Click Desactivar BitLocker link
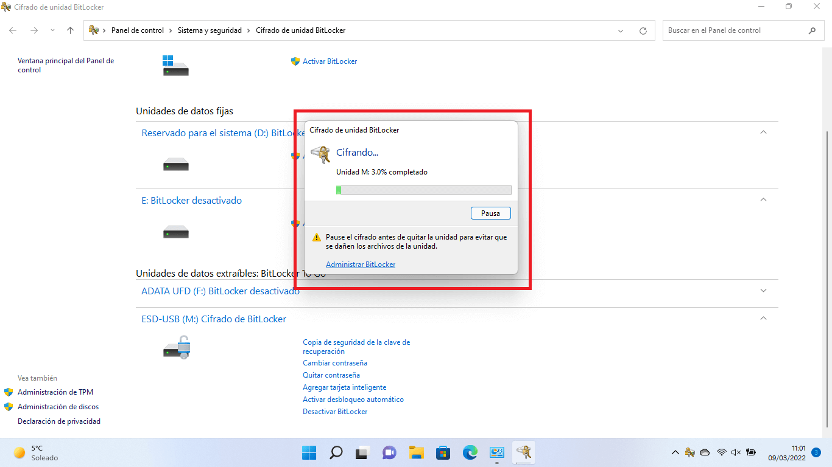The image size is (832, 467). coord(335,412)
